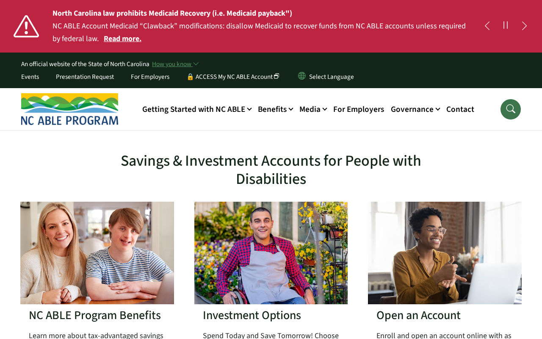This screenshot has width=542, height=339.
Task: Expand the "How you know" disclosure
Action: click(x=175, y=64)
